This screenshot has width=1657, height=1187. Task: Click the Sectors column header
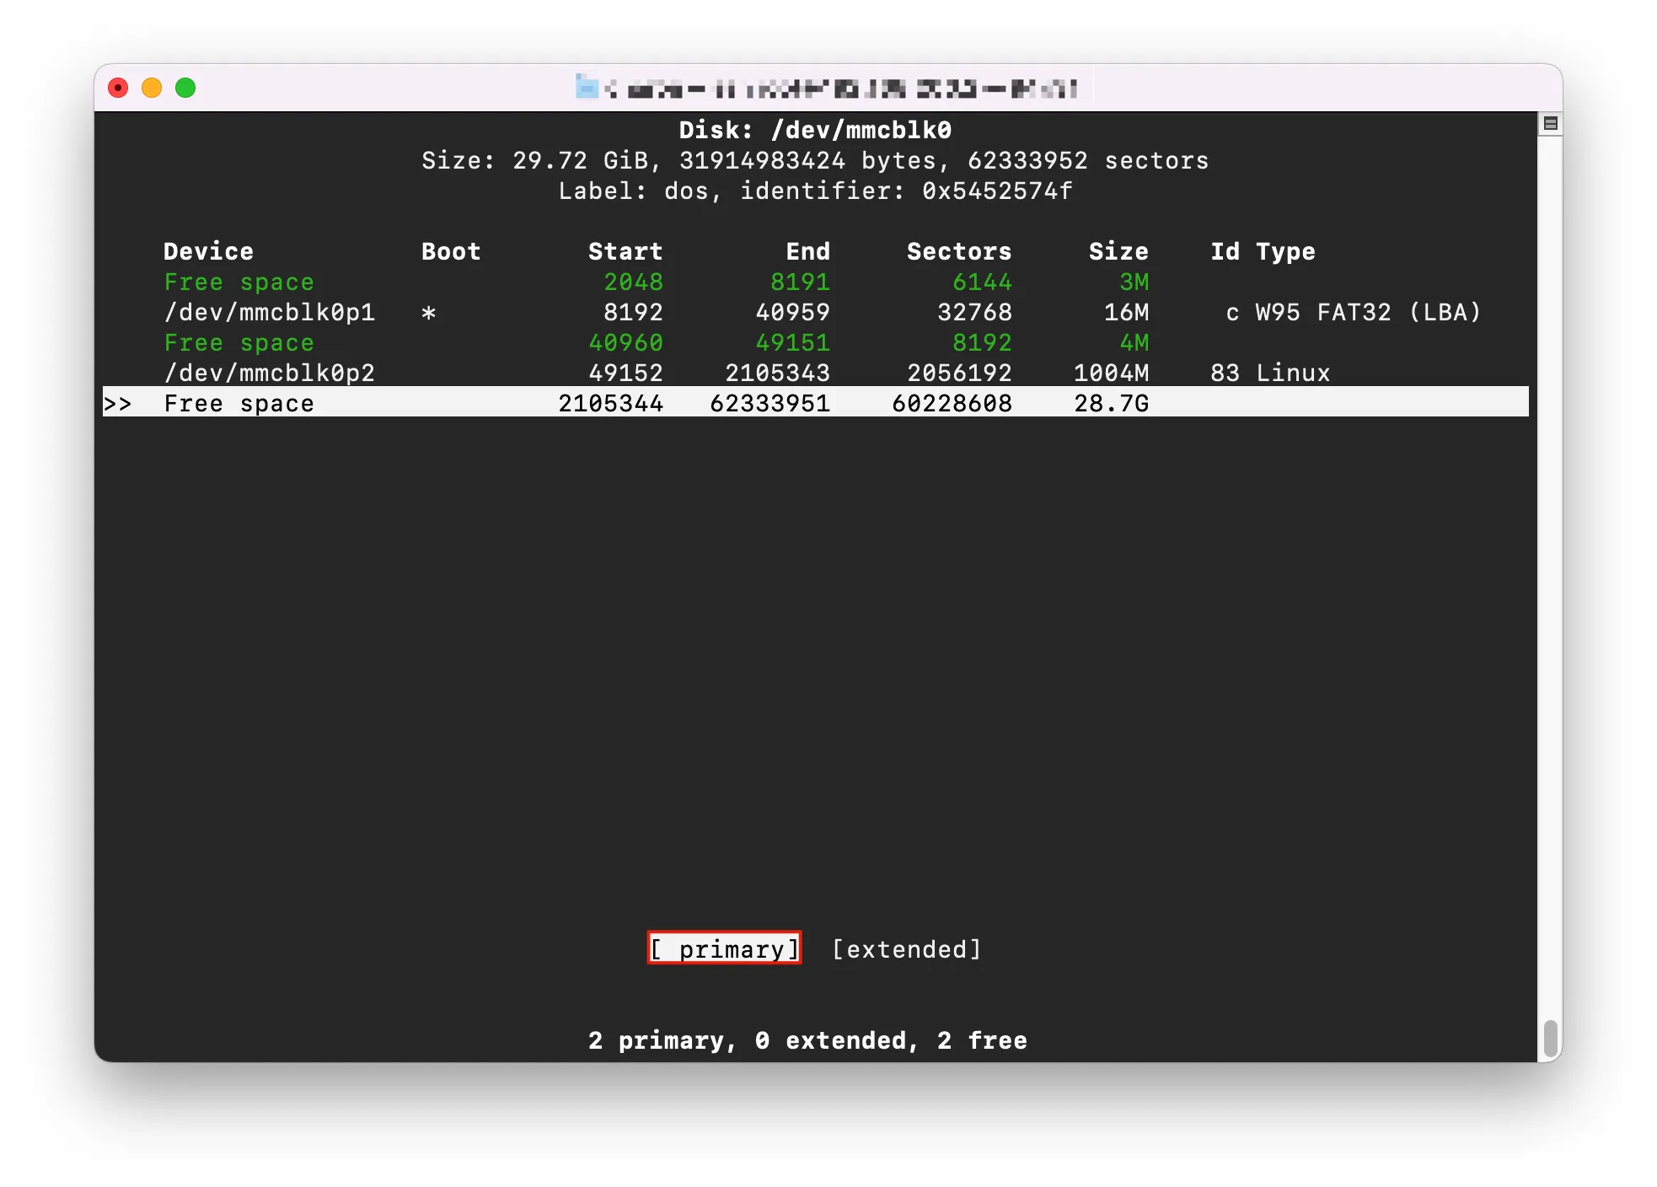click(959, 251)
